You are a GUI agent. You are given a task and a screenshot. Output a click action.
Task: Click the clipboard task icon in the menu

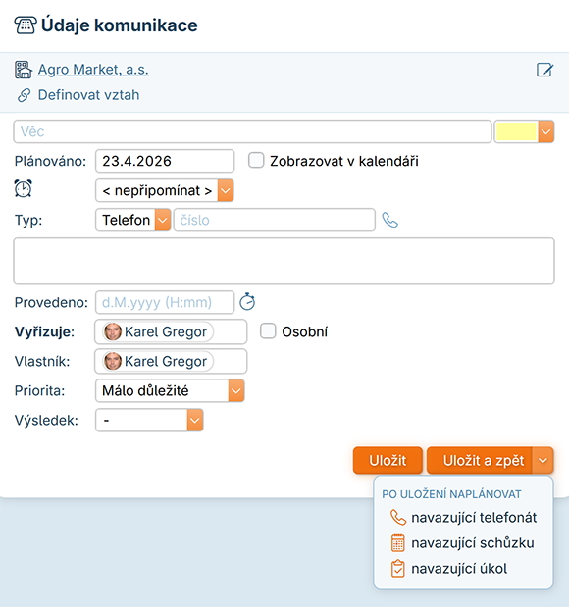pos(397,569)
